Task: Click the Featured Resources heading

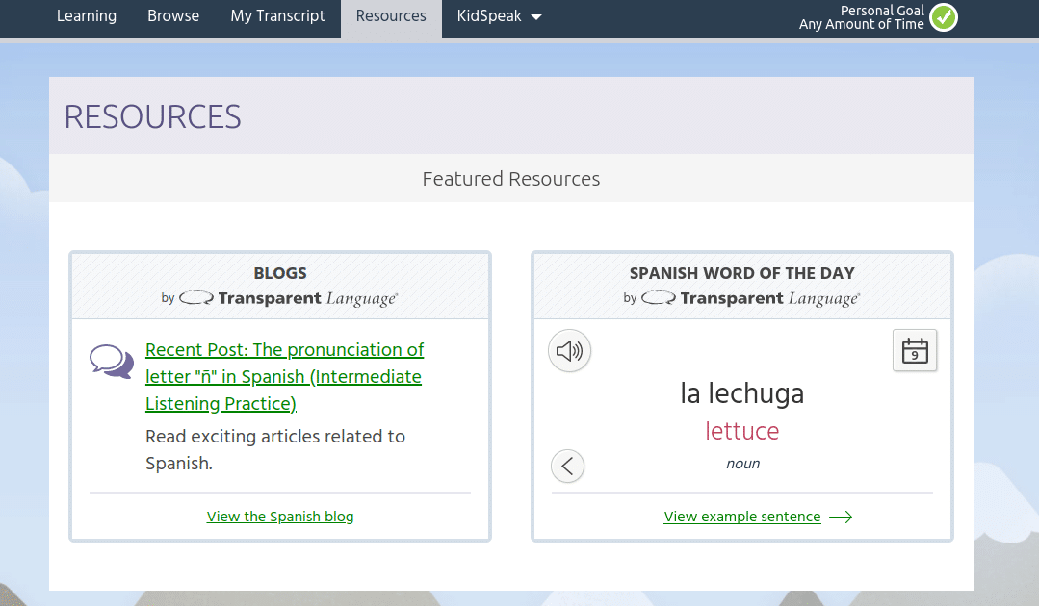Action: tap(510, 179)
